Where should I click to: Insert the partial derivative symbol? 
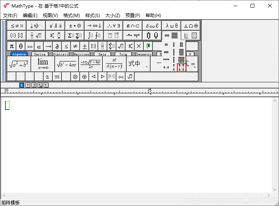[57, 46]
